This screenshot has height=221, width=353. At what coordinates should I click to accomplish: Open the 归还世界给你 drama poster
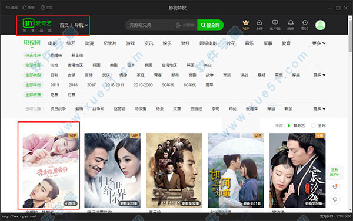[x=112, y=171]
